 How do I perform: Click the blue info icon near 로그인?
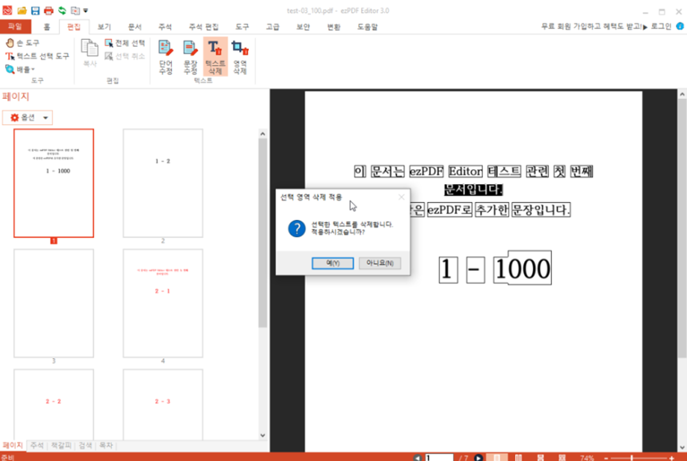point(680,26)
